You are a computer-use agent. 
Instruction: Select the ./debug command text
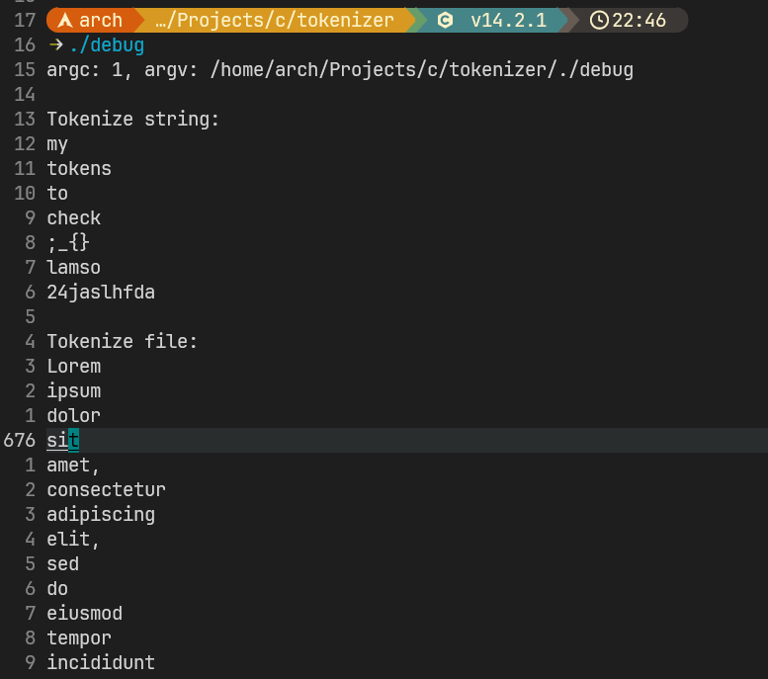coord(107,45)
